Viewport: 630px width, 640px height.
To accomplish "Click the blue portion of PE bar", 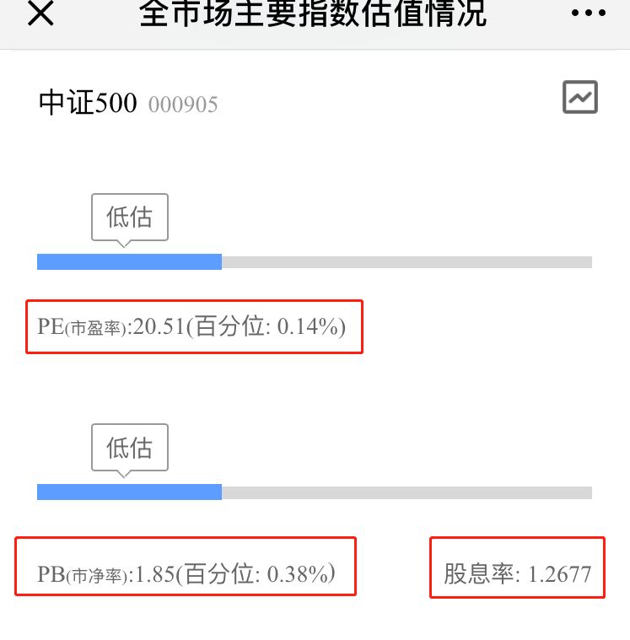I will pos(129,262).
